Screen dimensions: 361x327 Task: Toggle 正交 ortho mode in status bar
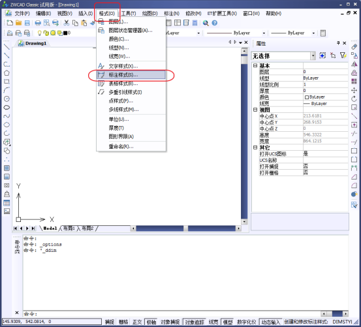pyautogui.click(x=137, y=322)
